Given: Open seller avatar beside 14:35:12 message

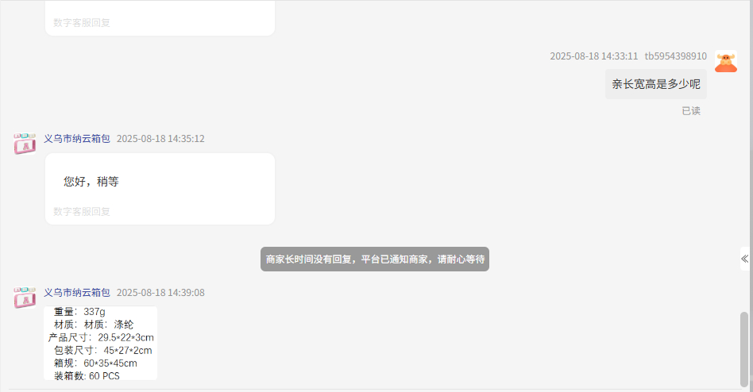Looking at the screenshot, I should [x=25, y=144].
